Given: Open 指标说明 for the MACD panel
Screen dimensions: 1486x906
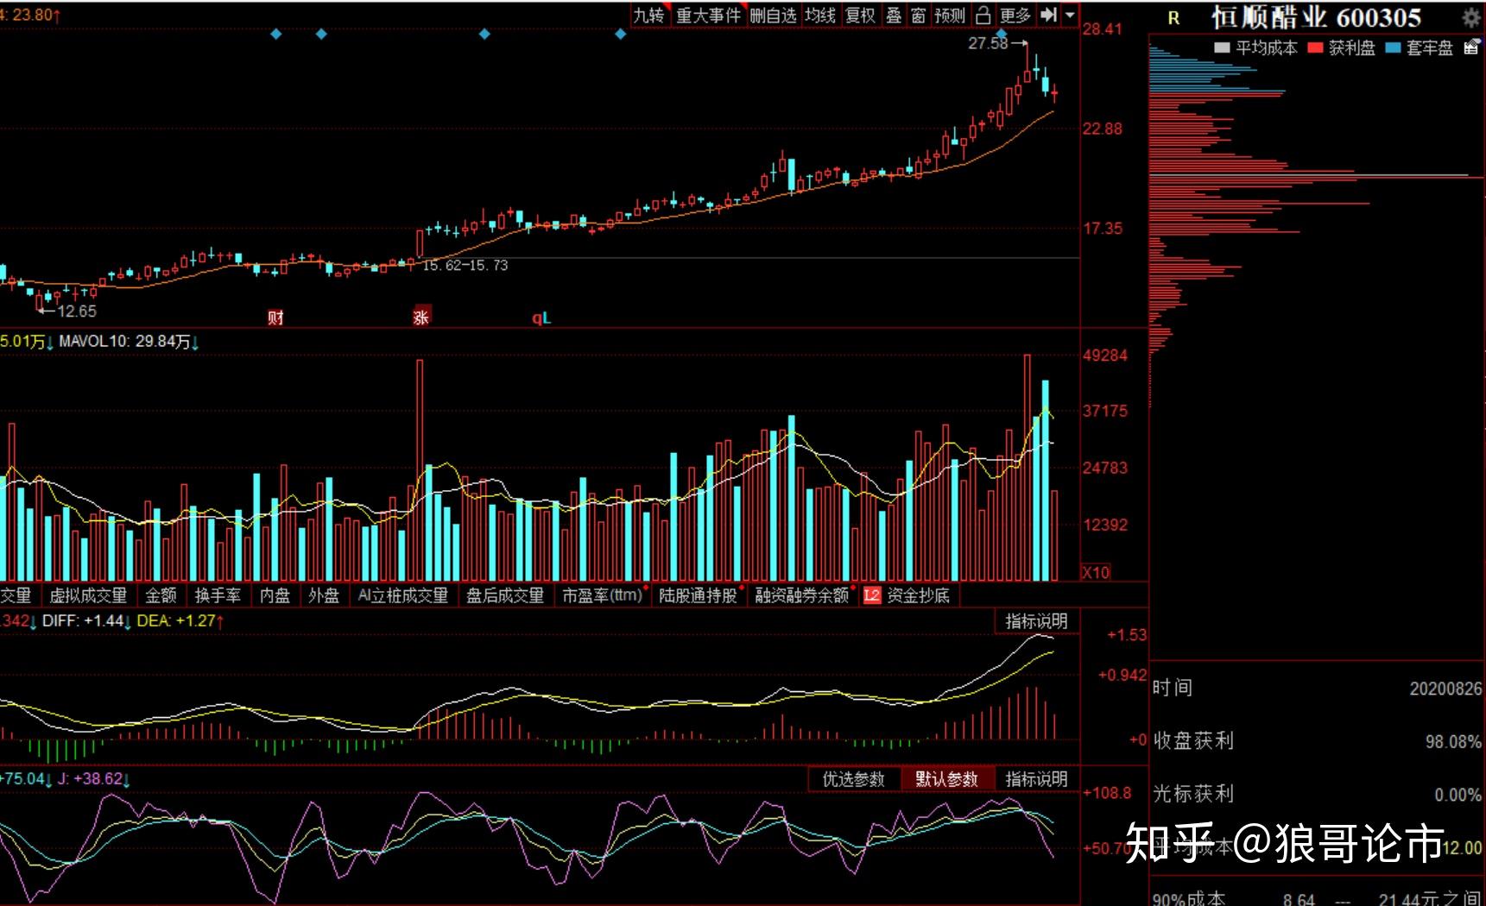Looking at the screenshot, I should click(x=1036, y=621).
